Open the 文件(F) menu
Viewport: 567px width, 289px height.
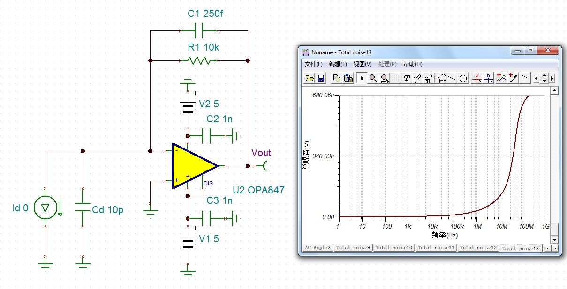point(314,64)
